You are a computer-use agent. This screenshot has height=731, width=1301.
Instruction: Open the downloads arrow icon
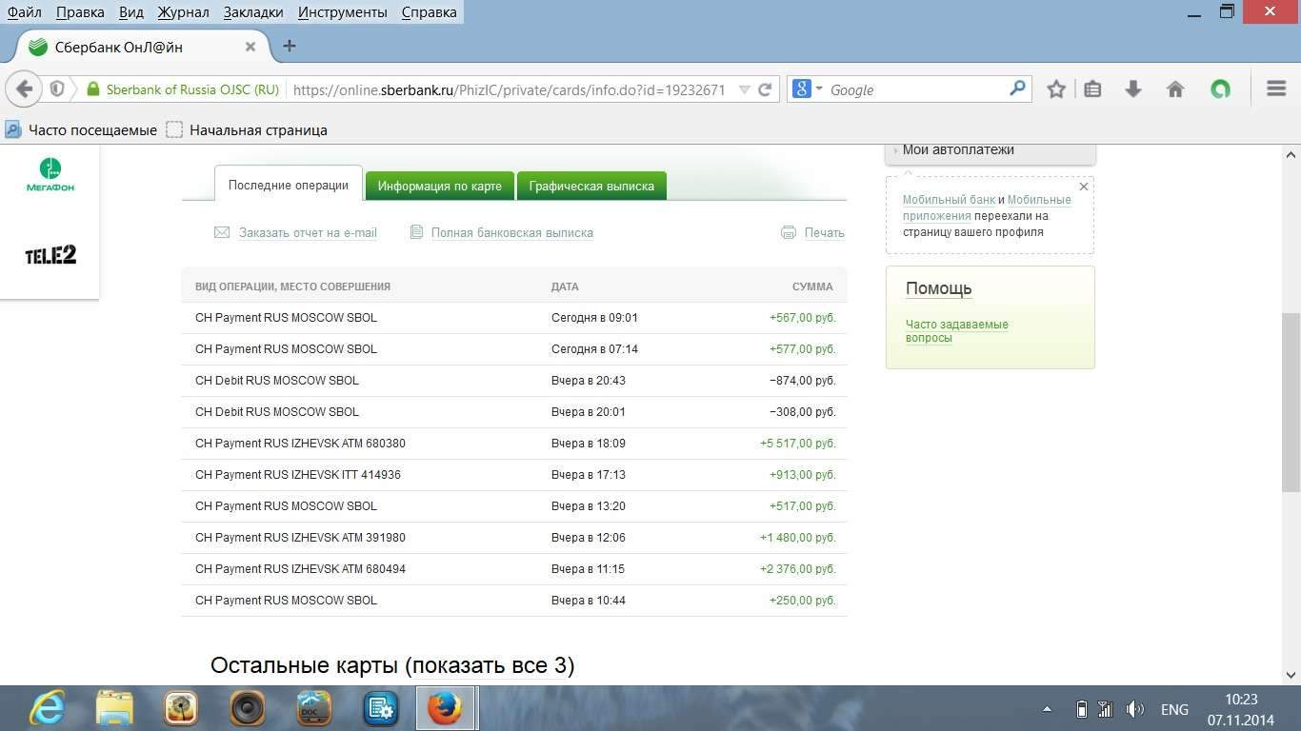point(1133,89)
